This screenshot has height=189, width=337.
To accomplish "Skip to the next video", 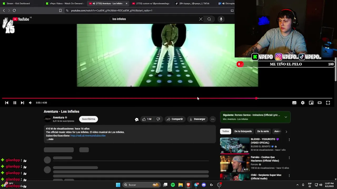I will pyautogui.click(x=22, y=103).
